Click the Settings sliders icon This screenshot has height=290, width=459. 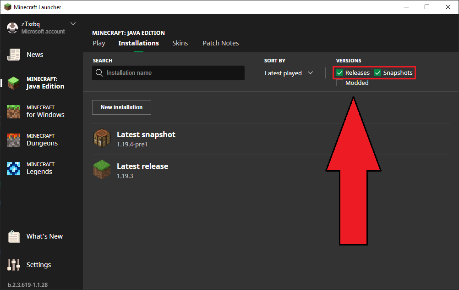point(13,265)
